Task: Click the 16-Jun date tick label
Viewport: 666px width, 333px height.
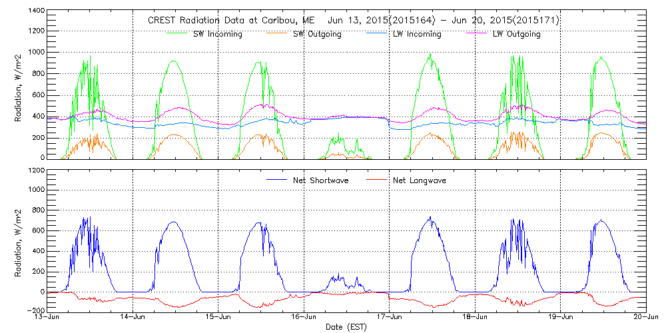Action: coord(304,317)
